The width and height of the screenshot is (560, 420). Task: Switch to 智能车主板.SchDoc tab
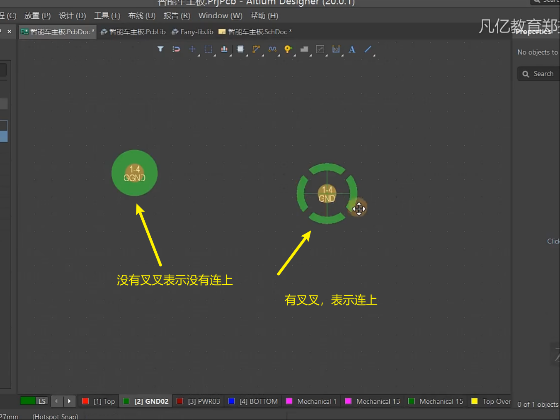tap(255, 32)
